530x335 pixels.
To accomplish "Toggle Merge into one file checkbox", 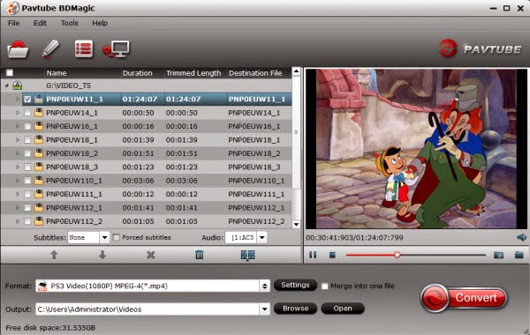I will (x=324, y=287).
